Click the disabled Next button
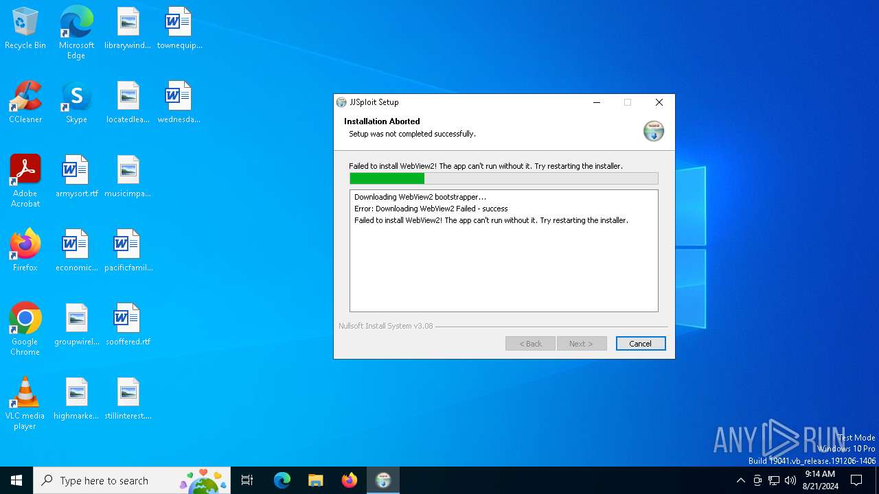The image size is (879, 494). [x=582, y=344]
